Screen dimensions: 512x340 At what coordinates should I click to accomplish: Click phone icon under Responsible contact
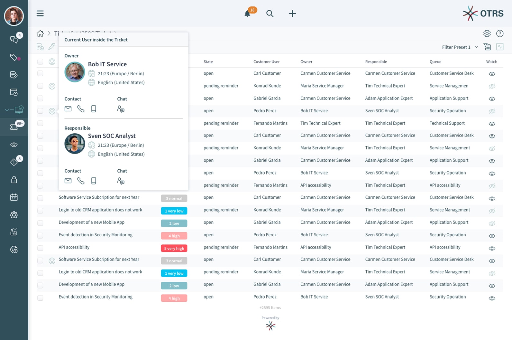[81, 181]
